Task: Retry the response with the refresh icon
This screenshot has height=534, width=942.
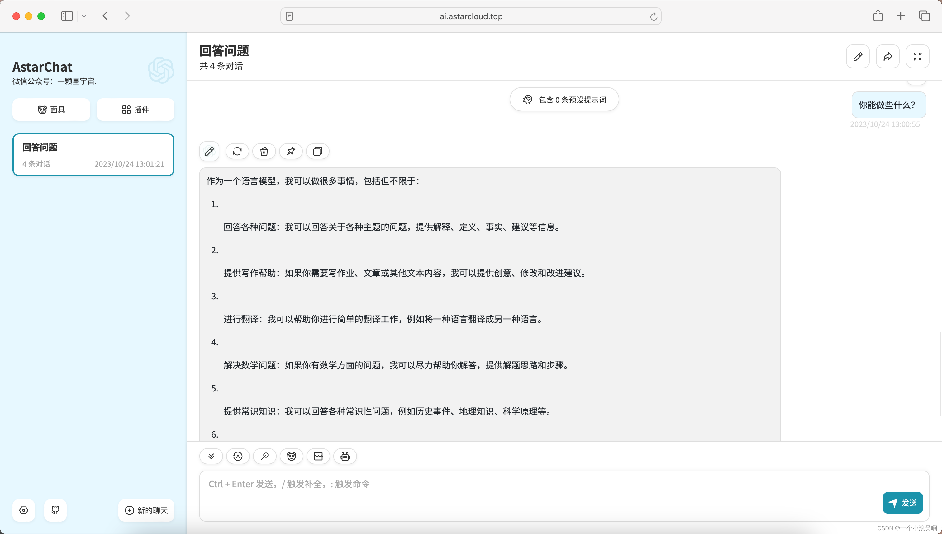Action: pyautogui.click(x=237, y=151)
